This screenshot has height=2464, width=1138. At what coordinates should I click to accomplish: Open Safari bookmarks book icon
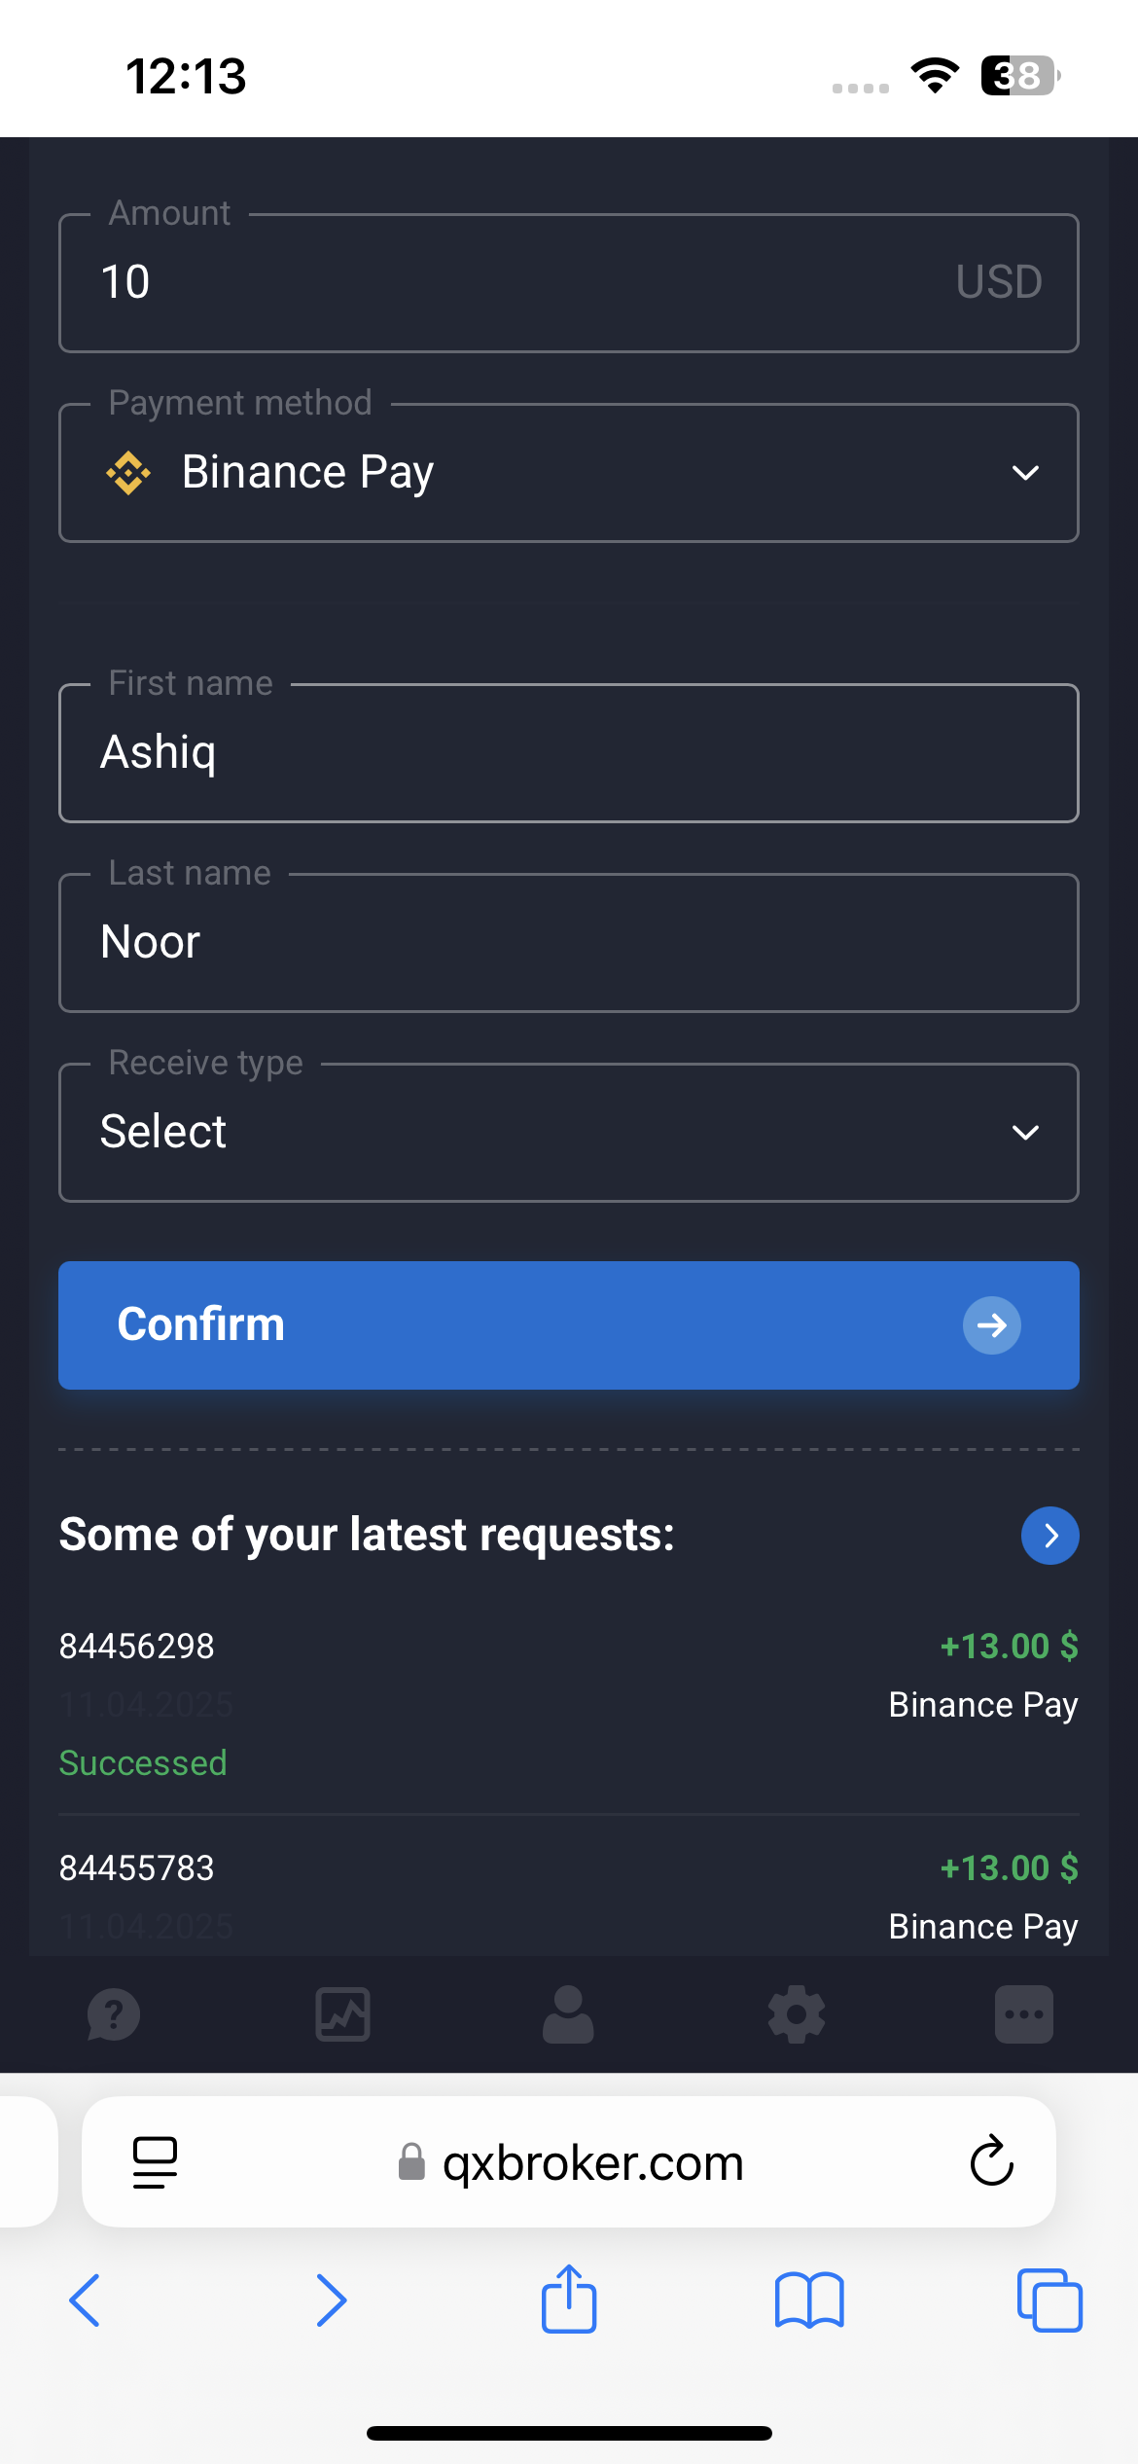coord(809,2301)
